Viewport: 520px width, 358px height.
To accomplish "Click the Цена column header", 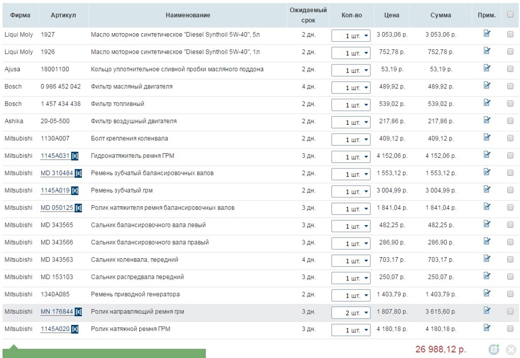I will click(x=392, y=15).
